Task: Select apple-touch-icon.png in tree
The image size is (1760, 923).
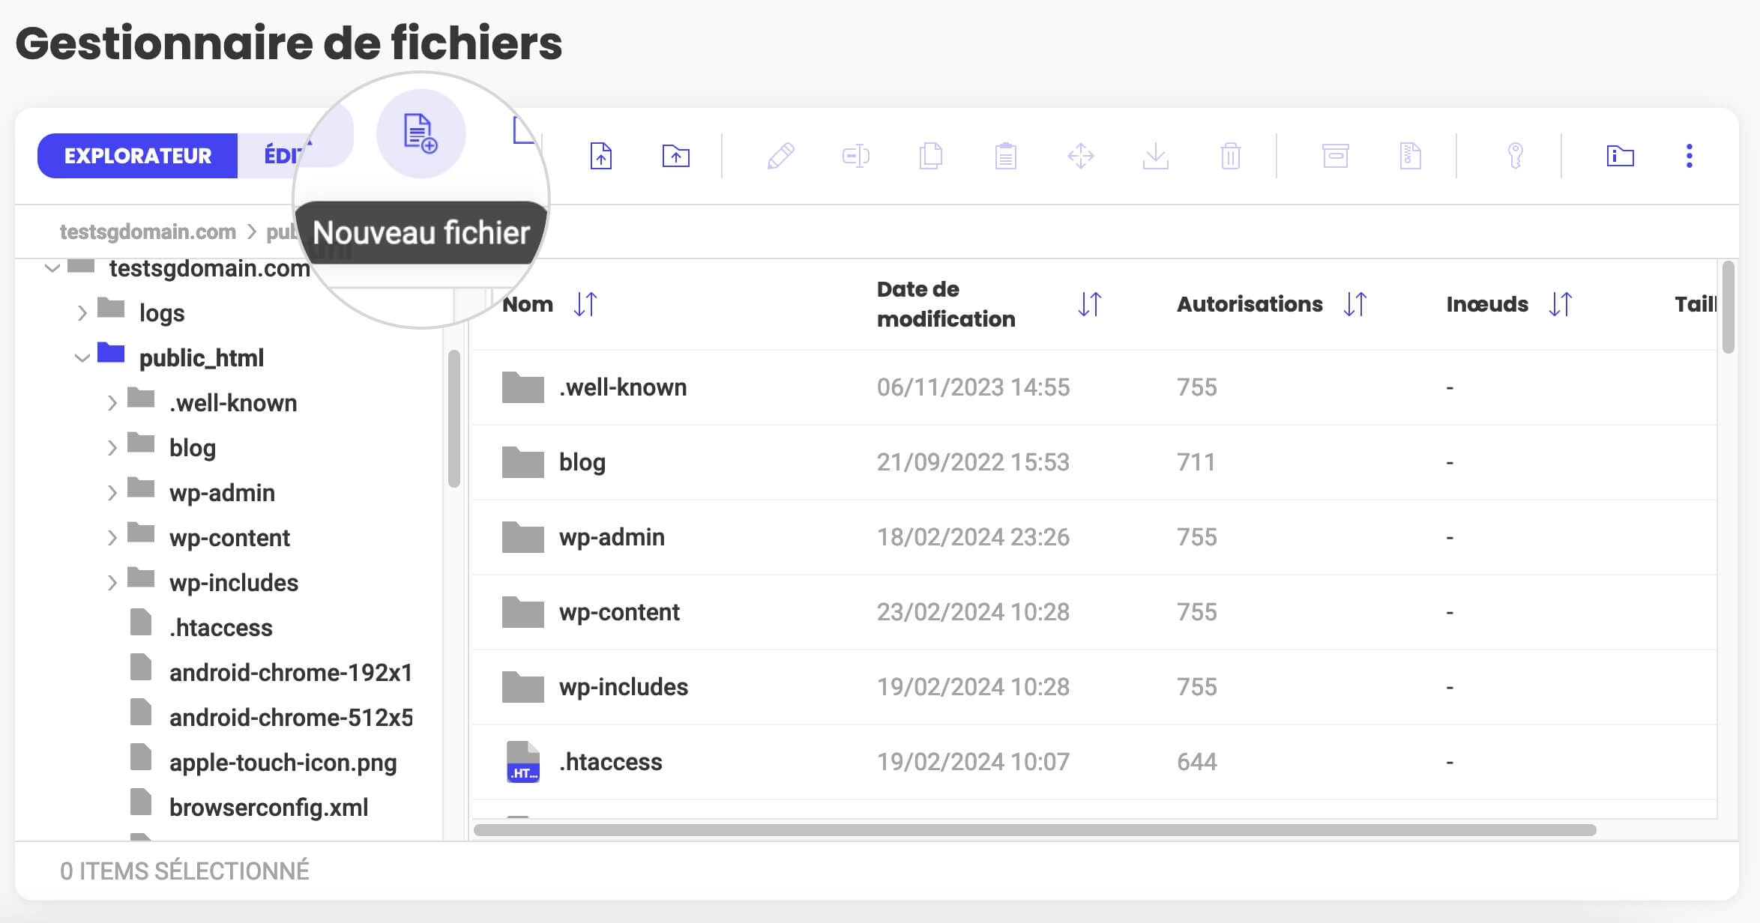Action: (x=283, y=763)
